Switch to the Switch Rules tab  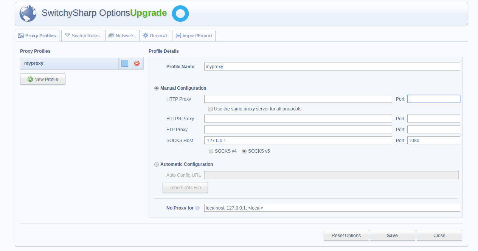(x=82, y=36)
